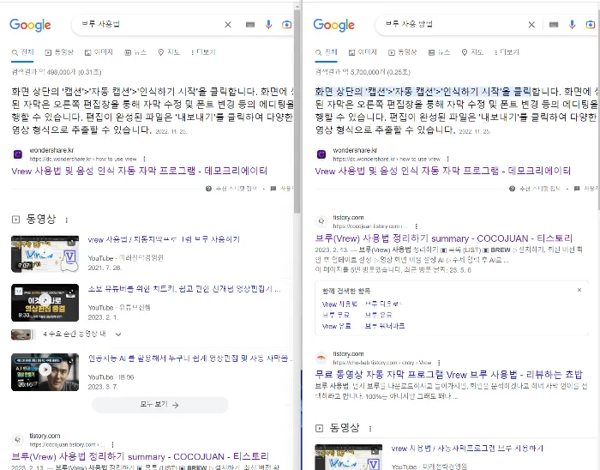
Task: Click cho-bab tistory favicon in right window
Action: (321, 358)
